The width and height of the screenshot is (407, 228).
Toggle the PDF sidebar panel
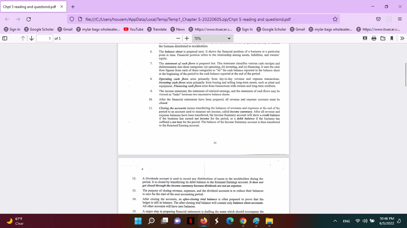pos(4,38)
